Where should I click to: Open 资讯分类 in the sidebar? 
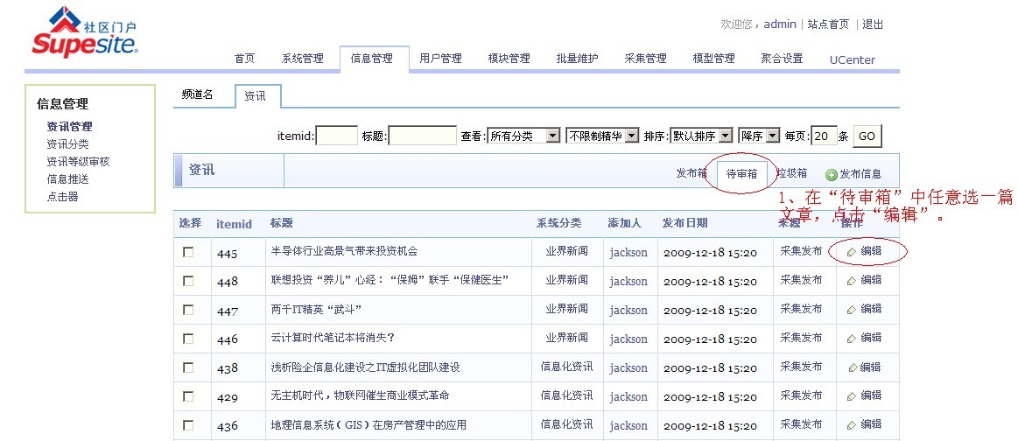coord(67,144)
